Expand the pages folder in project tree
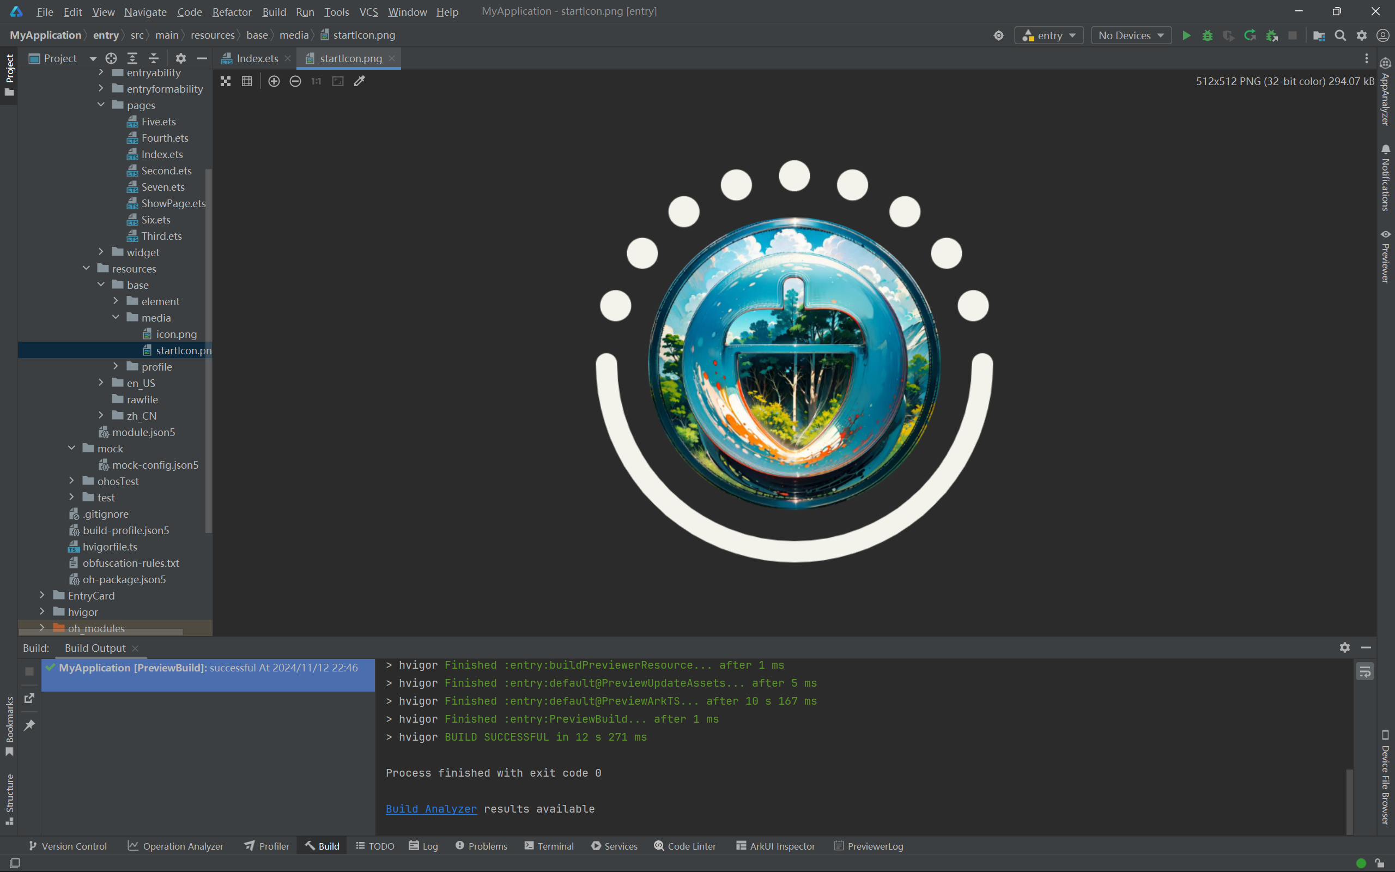Screen dimensions: 1395x872 point(101,106)
